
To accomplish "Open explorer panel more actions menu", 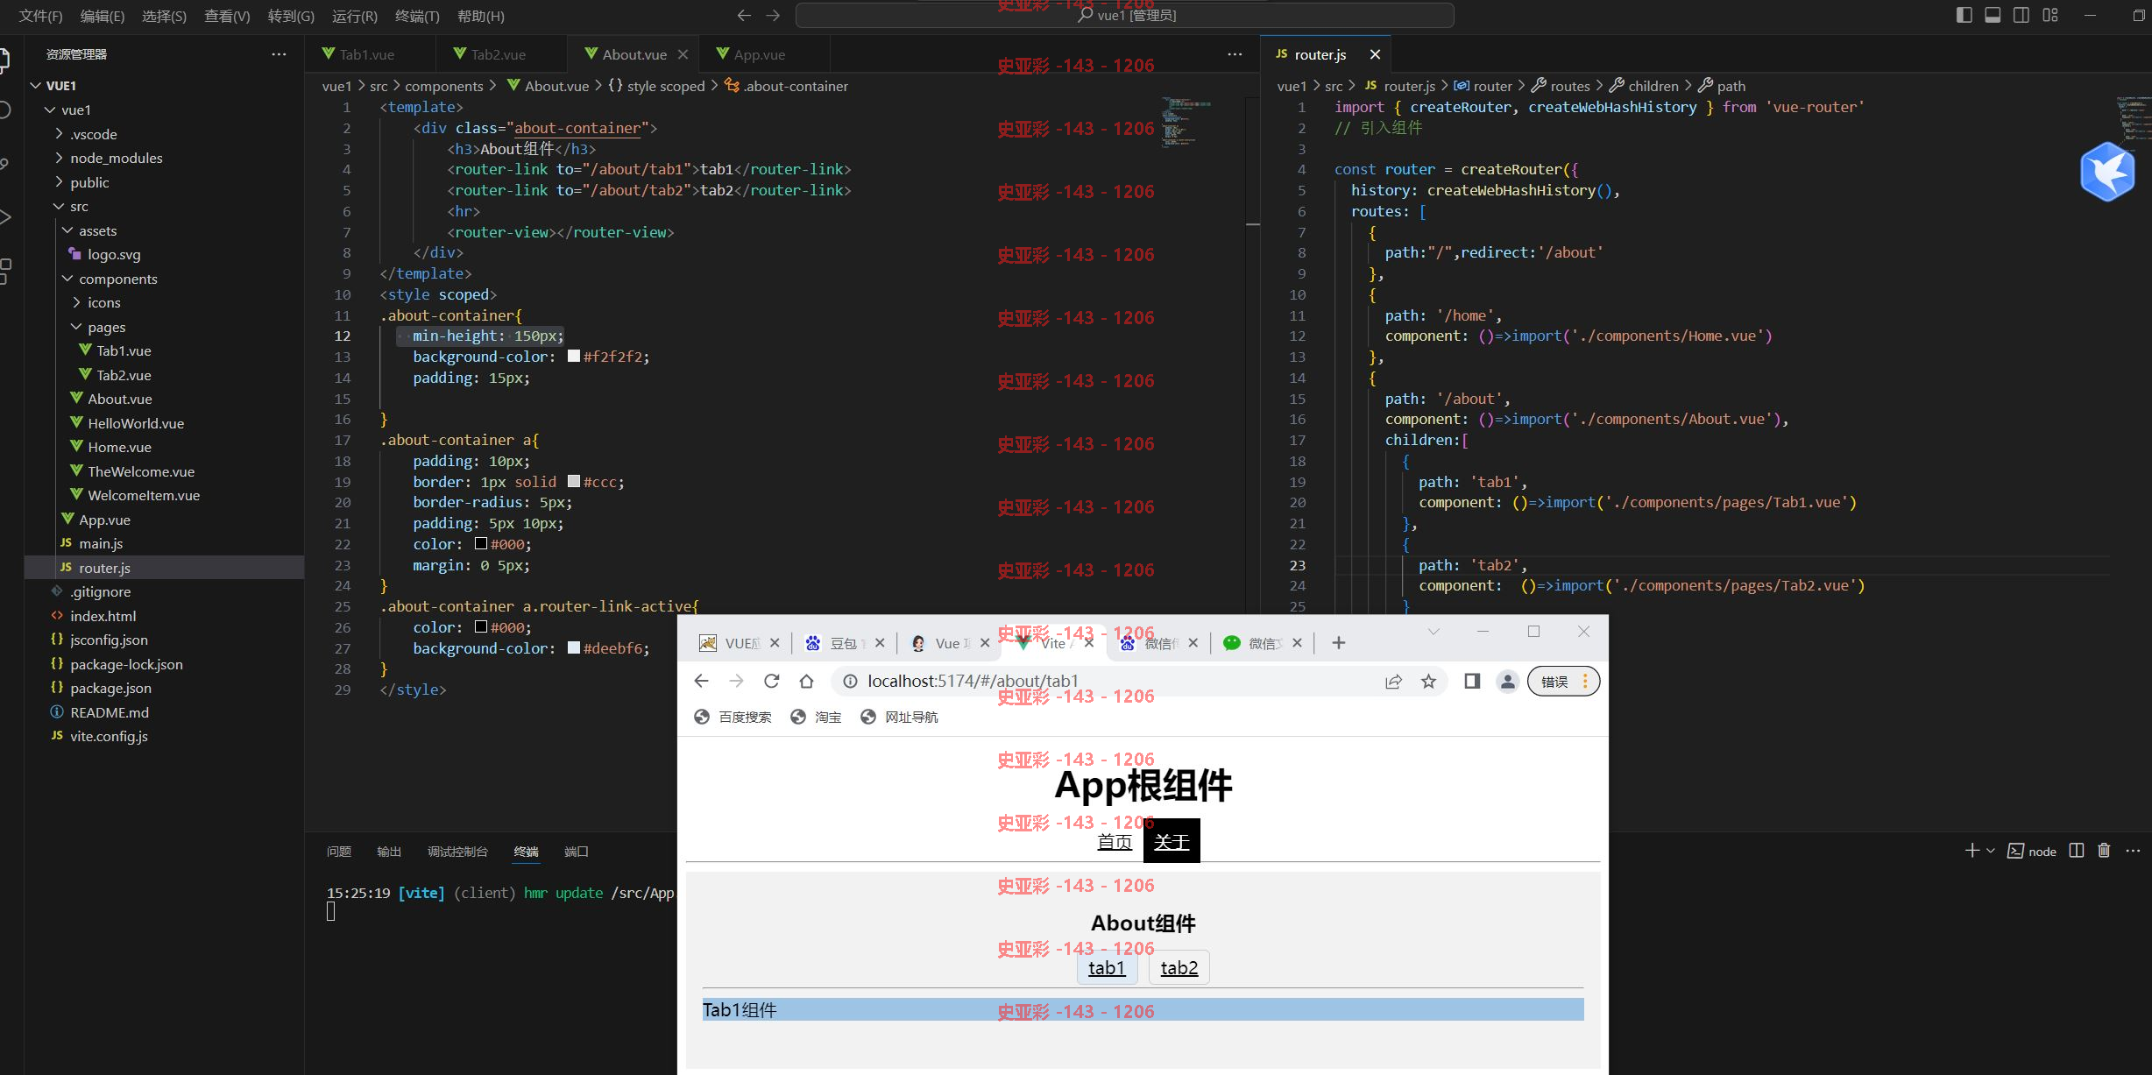I will tap(279, 54).
